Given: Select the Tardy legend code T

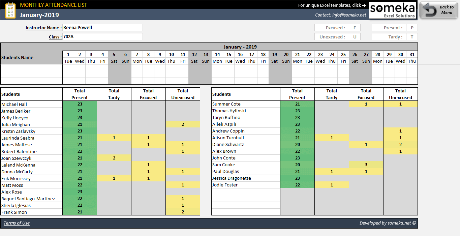Looking at the screenshot, I should point(412,37).
